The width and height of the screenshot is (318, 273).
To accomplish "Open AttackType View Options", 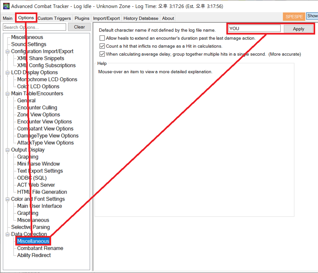I will (45, 143).
